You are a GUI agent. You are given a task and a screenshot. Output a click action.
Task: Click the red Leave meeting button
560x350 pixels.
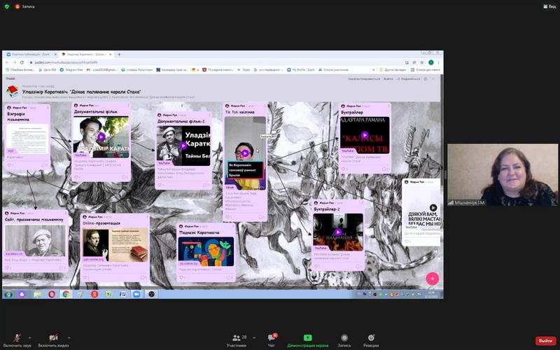545,341
